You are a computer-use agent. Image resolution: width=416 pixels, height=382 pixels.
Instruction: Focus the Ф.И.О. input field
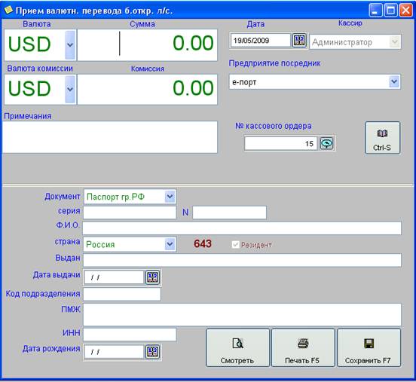point(242,228)
